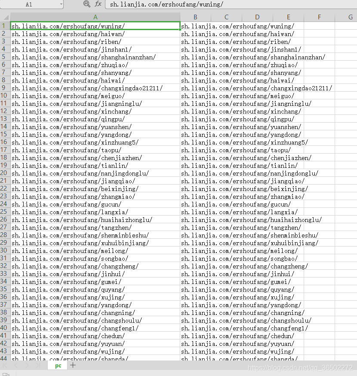Select column A cell ending with changzheng/
The height and width of the screenshot is (376, 357).
[95, 266]
